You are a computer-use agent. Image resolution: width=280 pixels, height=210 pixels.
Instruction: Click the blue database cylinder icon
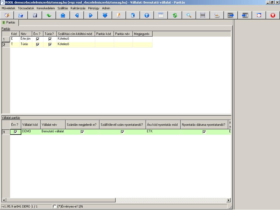coord(133,15)
